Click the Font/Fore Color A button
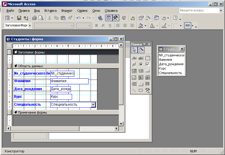This screenshot has width=225, height=155. tap(152, 26)
